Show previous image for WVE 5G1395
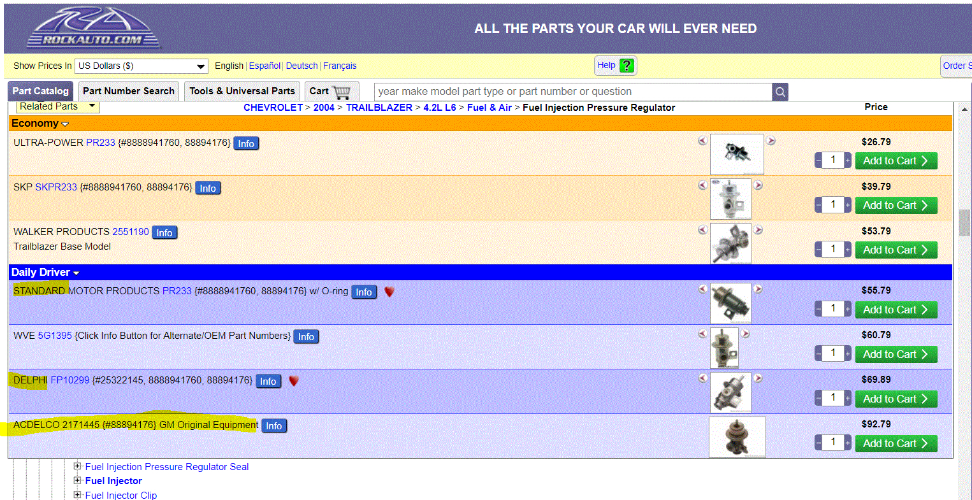The height and width of the screenshot is (500, 972). click(702, 334)
